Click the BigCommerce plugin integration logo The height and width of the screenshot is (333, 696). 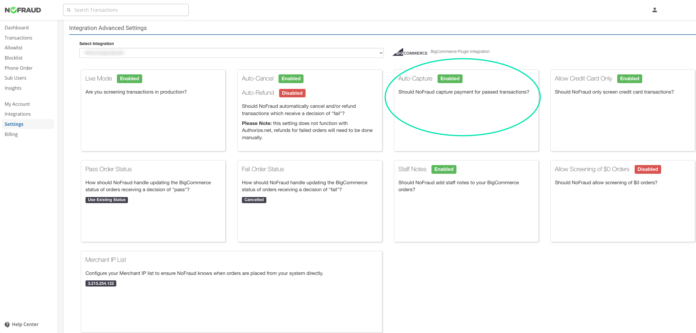pos(410,52)
